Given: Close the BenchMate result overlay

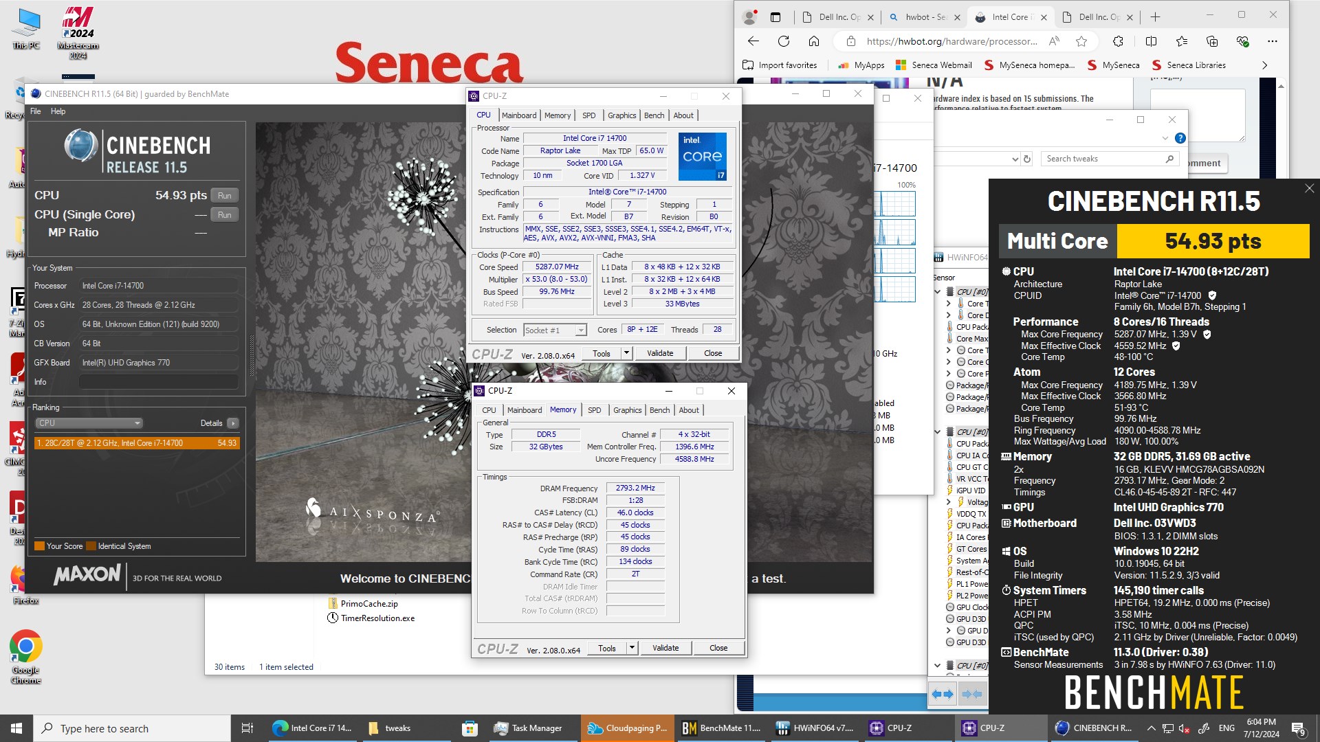Looking at the screenshot, I should (1309, 188).
